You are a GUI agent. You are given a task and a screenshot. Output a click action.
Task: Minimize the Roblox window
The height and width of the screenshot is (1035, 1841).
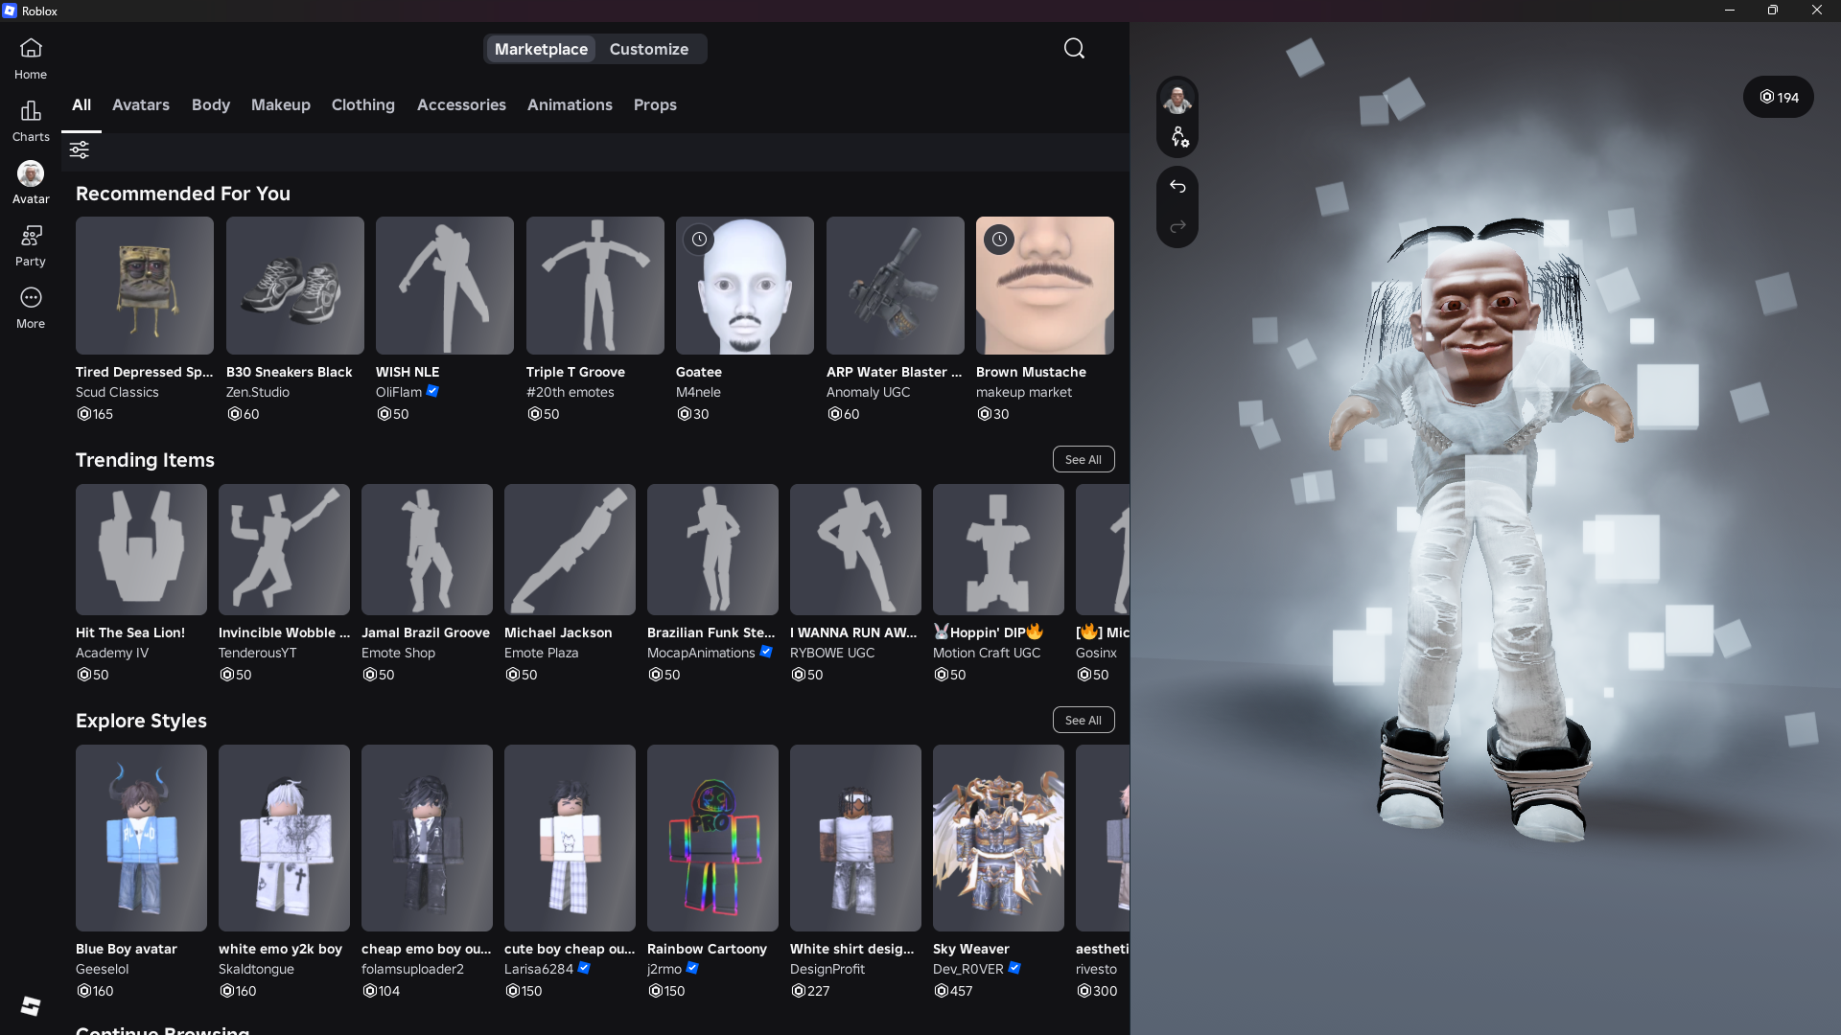[1730, 11]
